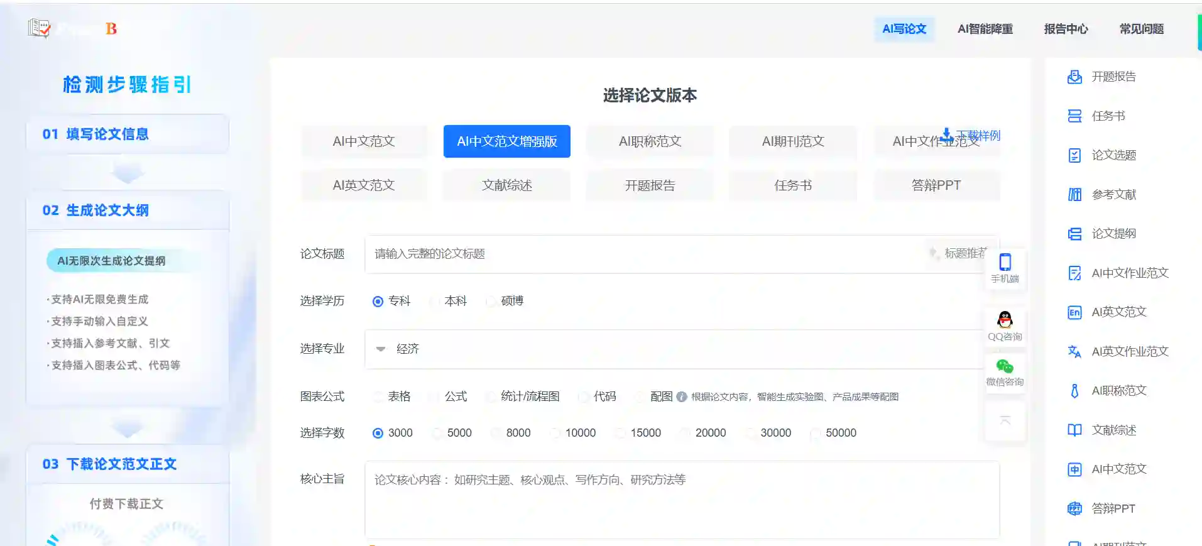Select the 硕博 education radio
Image resolution: width=1202 pixels, height=546 pixels.
click(491, 302)
